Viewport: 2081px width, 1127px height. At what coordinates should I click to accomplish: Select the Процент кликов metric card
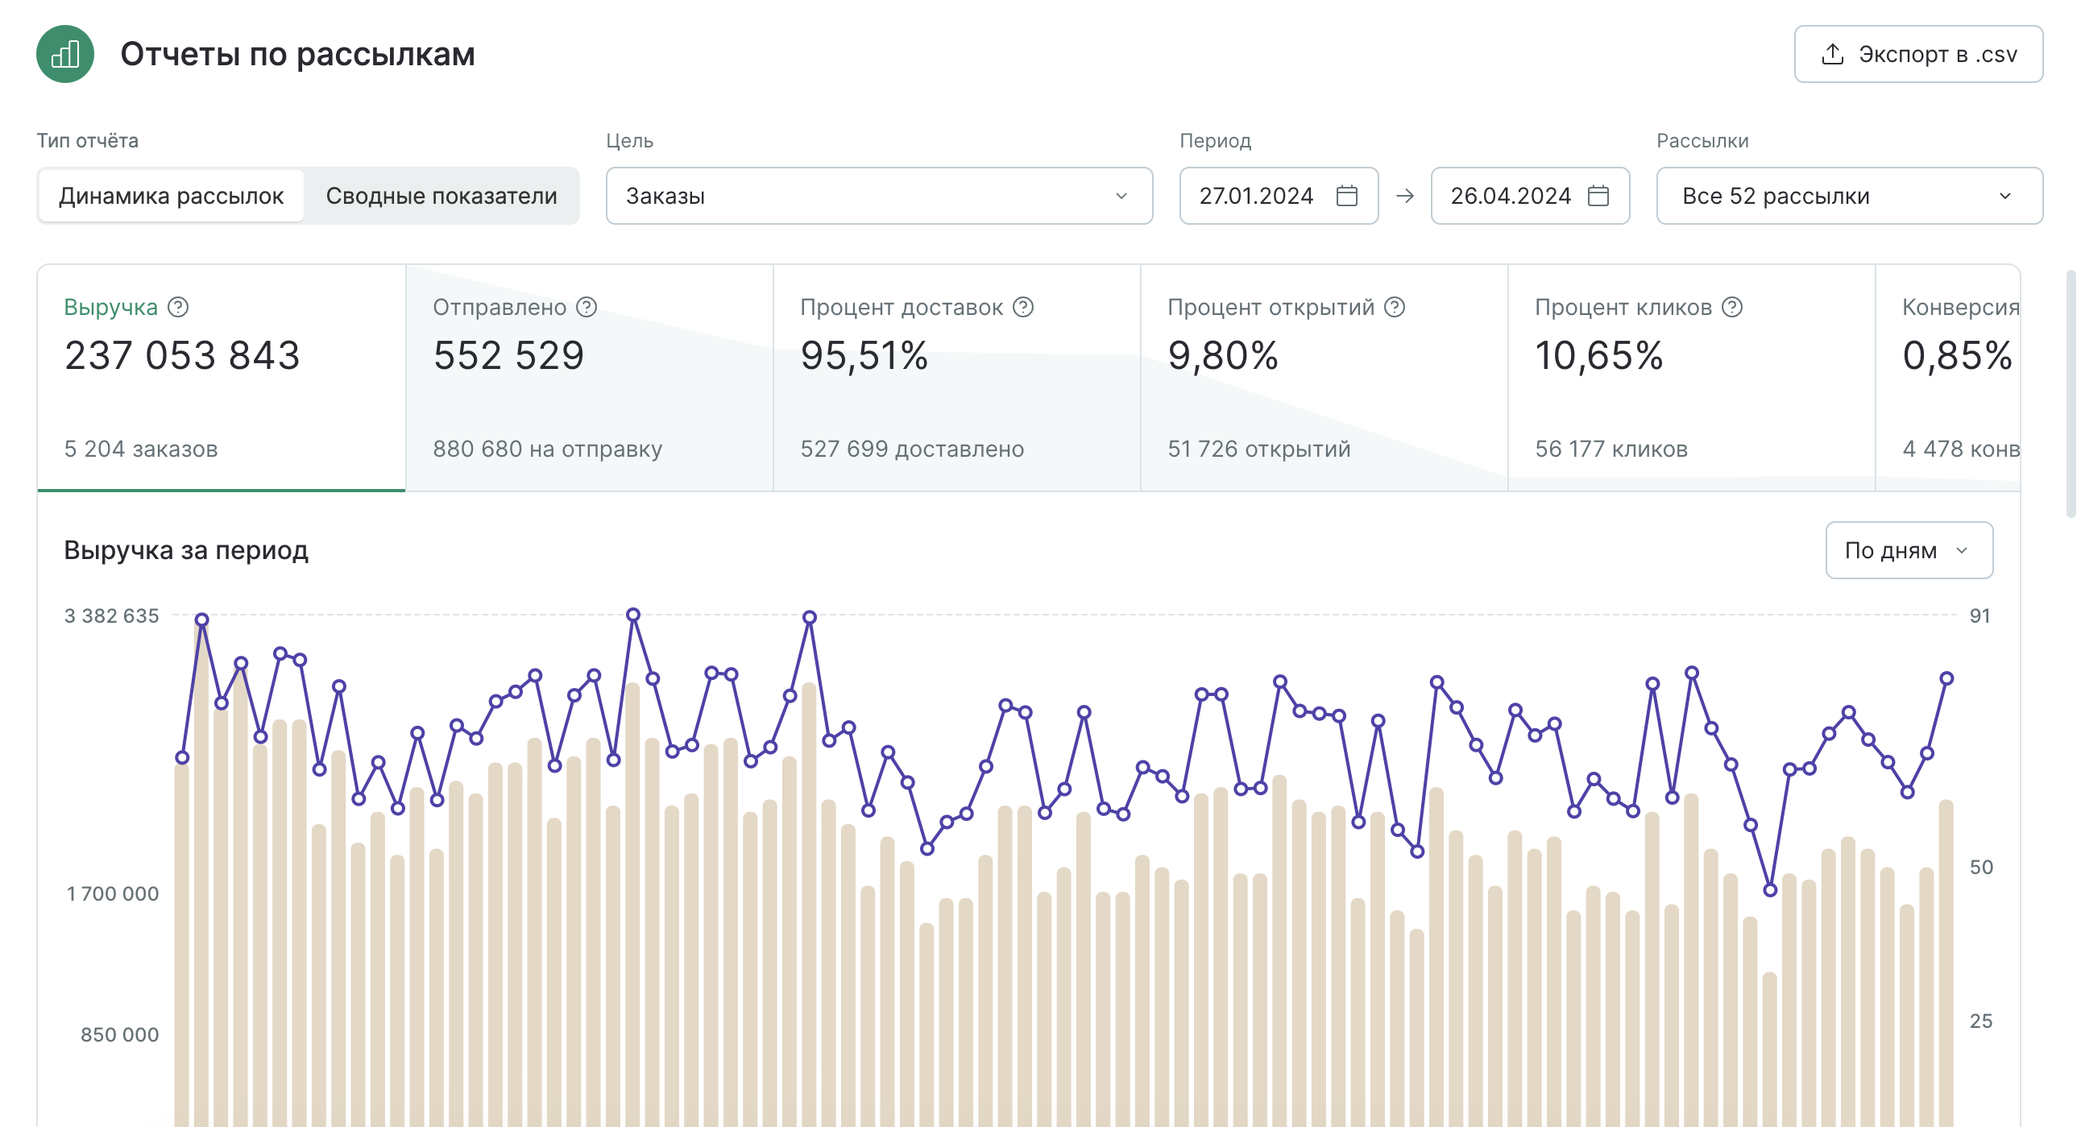click(1692, 377)
